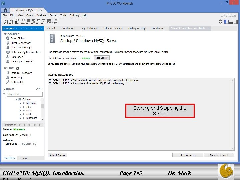Open the Scripting menu
The height and width of the screenshot is (180, 240).
tap(74, 15)
